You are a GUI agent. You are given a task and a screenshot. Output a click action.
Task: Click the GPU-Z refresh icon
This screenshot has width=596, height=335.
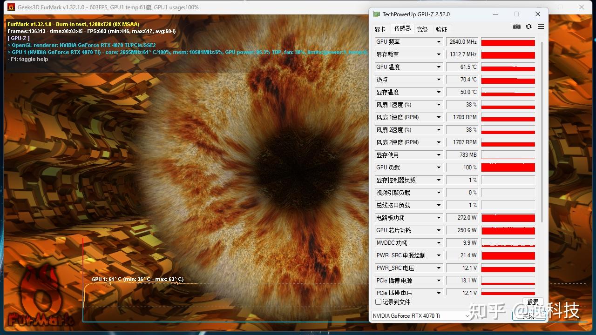point(528,27)
